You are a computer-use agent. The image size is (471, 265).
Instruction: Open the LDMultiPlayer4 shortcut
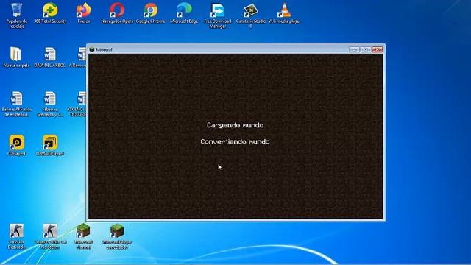50,146
